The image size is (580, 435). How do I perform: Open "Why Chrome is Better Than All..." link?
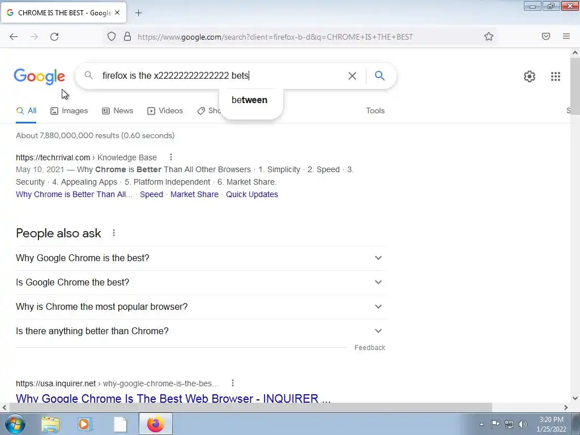(74, 194)
